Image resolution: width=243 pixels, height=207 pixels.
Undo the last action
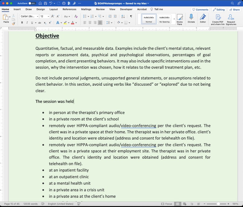[x=51, y=3]
